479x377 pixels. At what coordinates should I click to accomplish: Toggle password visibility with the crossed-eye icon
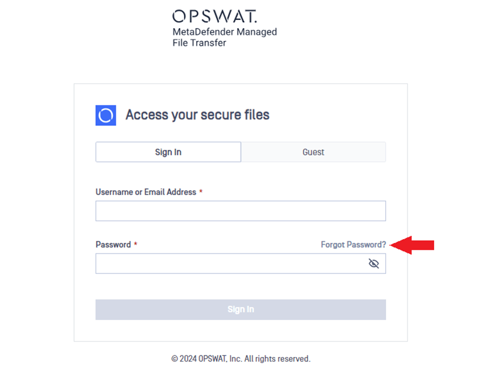[373, 263]
